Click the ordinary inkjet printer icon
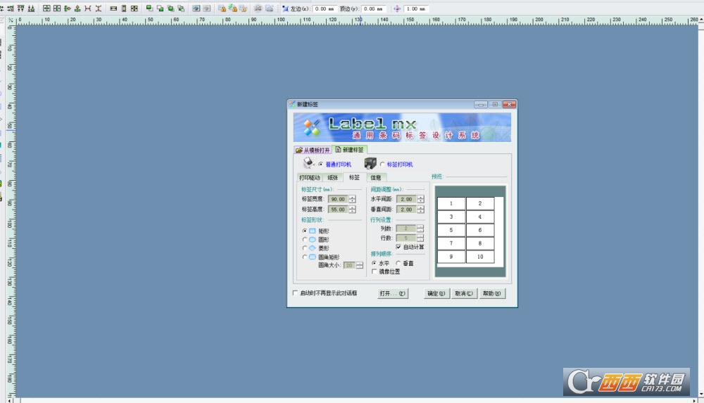Viewport: 704px width, 403px height. pos(308,163)
